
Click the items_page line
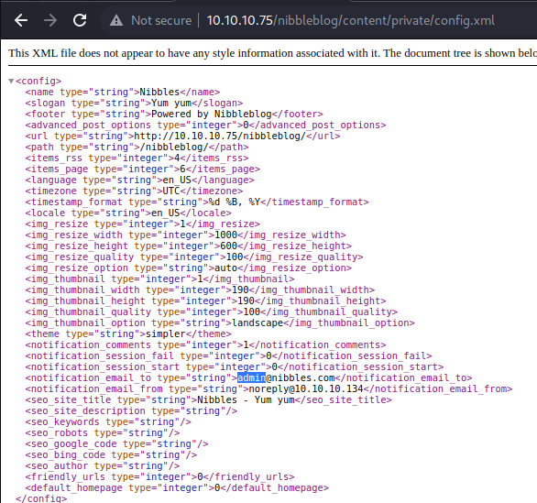point(142,169)
